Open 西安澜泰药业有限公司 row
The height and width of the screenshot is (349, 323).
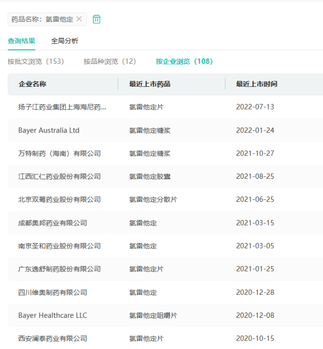click(x=52, y=338)
